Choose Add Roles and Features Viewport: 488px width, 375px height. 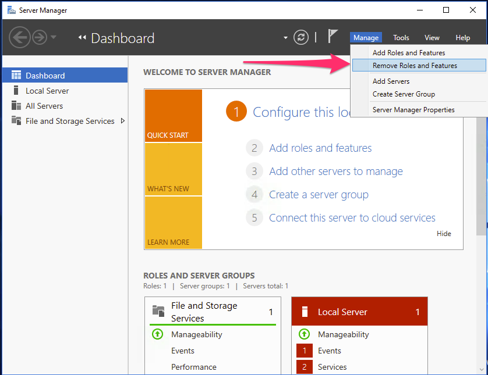click(x=419, y=52)
